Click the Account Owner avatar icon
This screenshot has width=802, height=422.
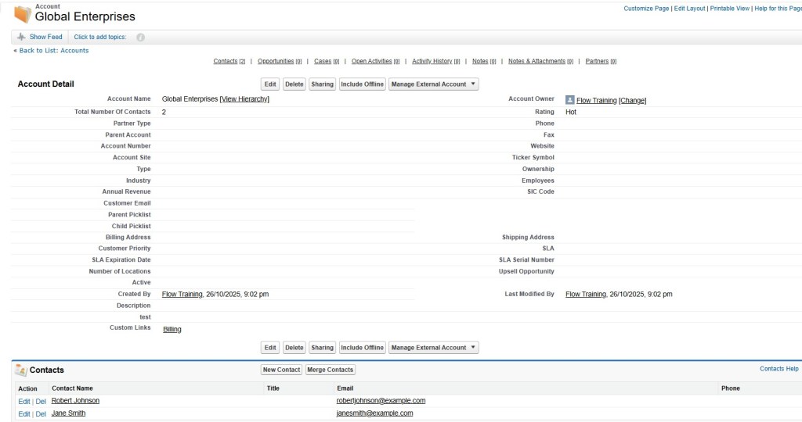pos(569,100)
